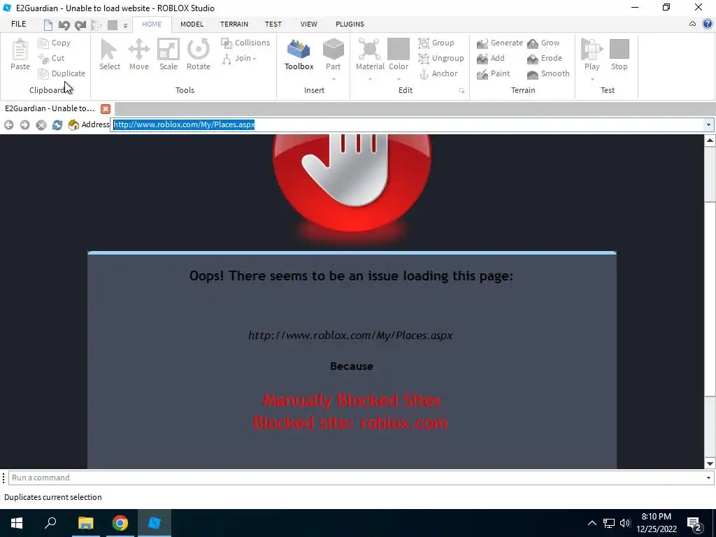Click the page scrollbar down arrow
Image resolution: width=716 pixels, height=537 pixels.
pyautogui.click(x=710, y=464)
